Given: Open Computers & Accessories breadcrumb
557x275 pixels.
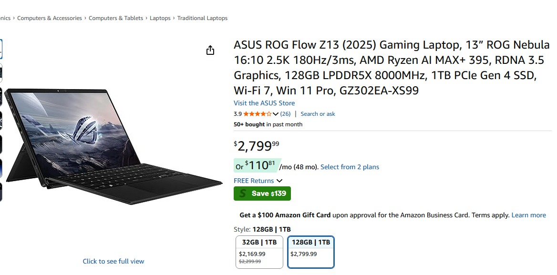Looking at the screenshot, I should (50, 18).
